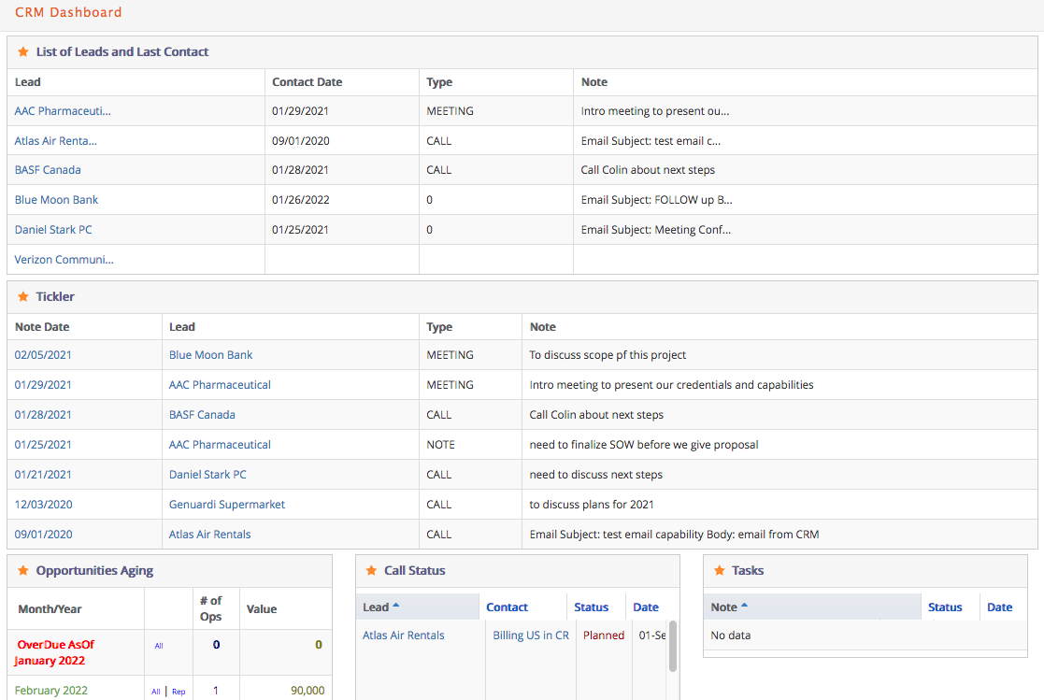Click 'To discuss scope pf this project' note
The image size is (1044, 700).
tap(608, 355)
